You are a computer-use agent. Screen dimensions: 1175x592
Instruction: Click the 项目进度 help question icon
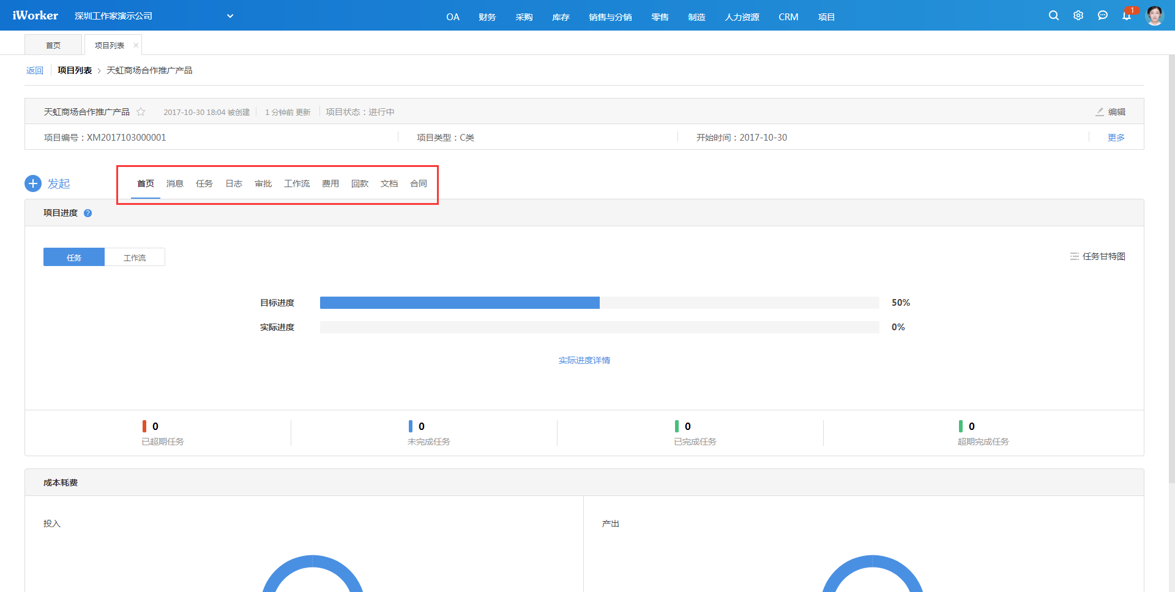click(x=88, y=213)
